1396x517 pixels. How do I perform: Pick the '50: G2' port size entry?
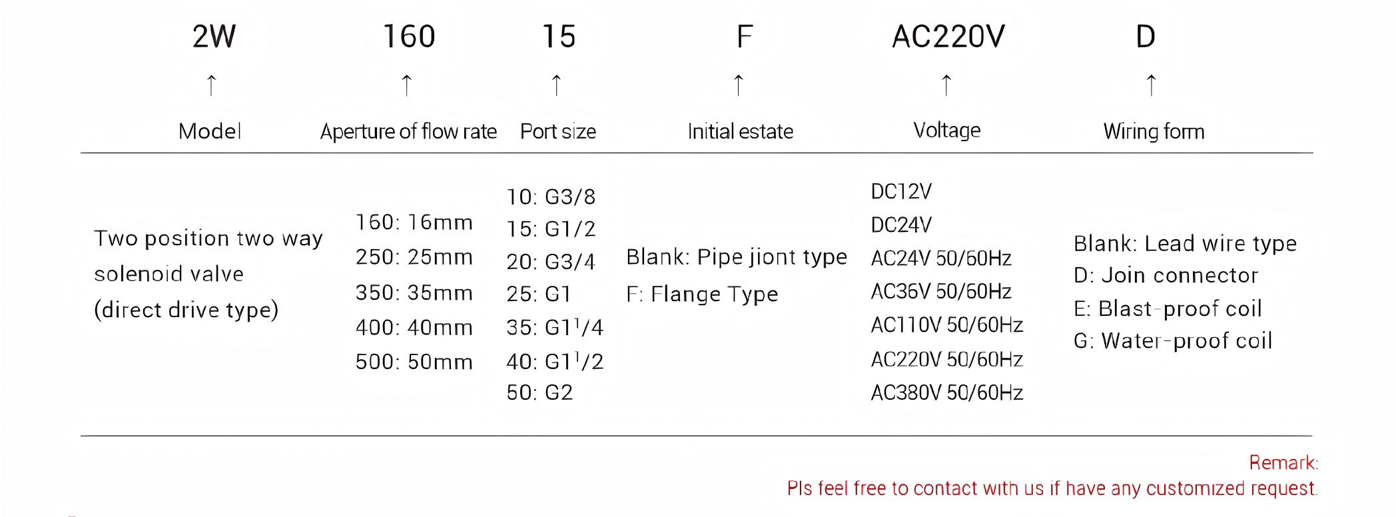pos(539,392)
